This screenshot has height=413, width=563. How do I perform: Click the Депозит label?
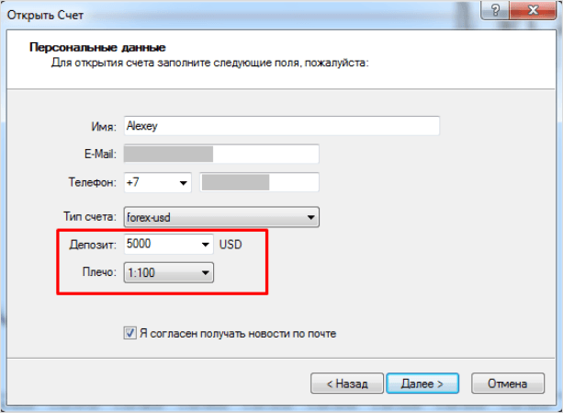click(x=93, y=246)
